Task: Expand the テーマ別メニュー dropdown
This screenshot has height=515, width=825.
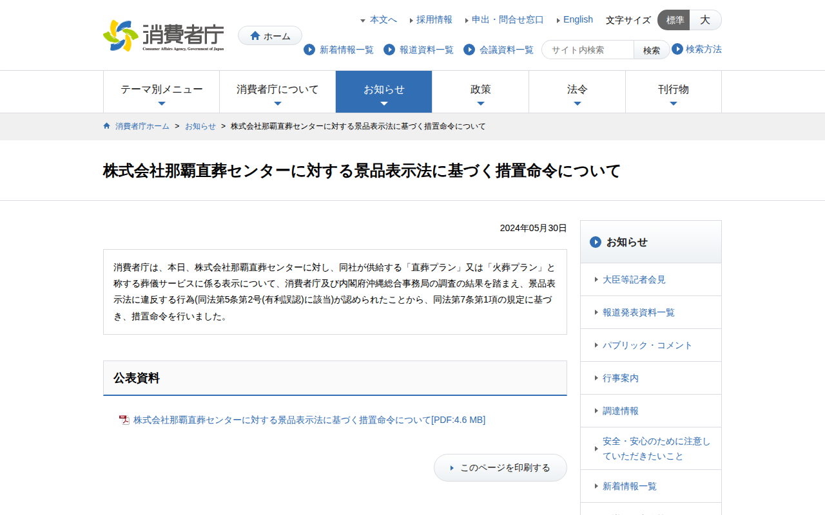Action: pos(161,92)
